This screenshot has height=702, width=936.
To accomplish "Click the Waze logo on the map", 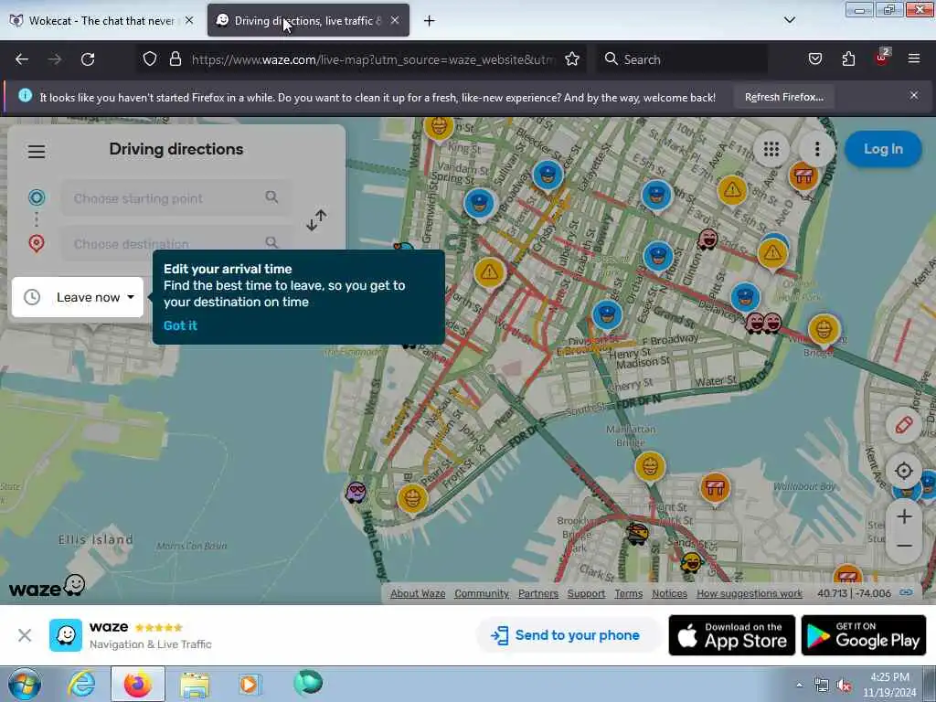I will [48, 586].
